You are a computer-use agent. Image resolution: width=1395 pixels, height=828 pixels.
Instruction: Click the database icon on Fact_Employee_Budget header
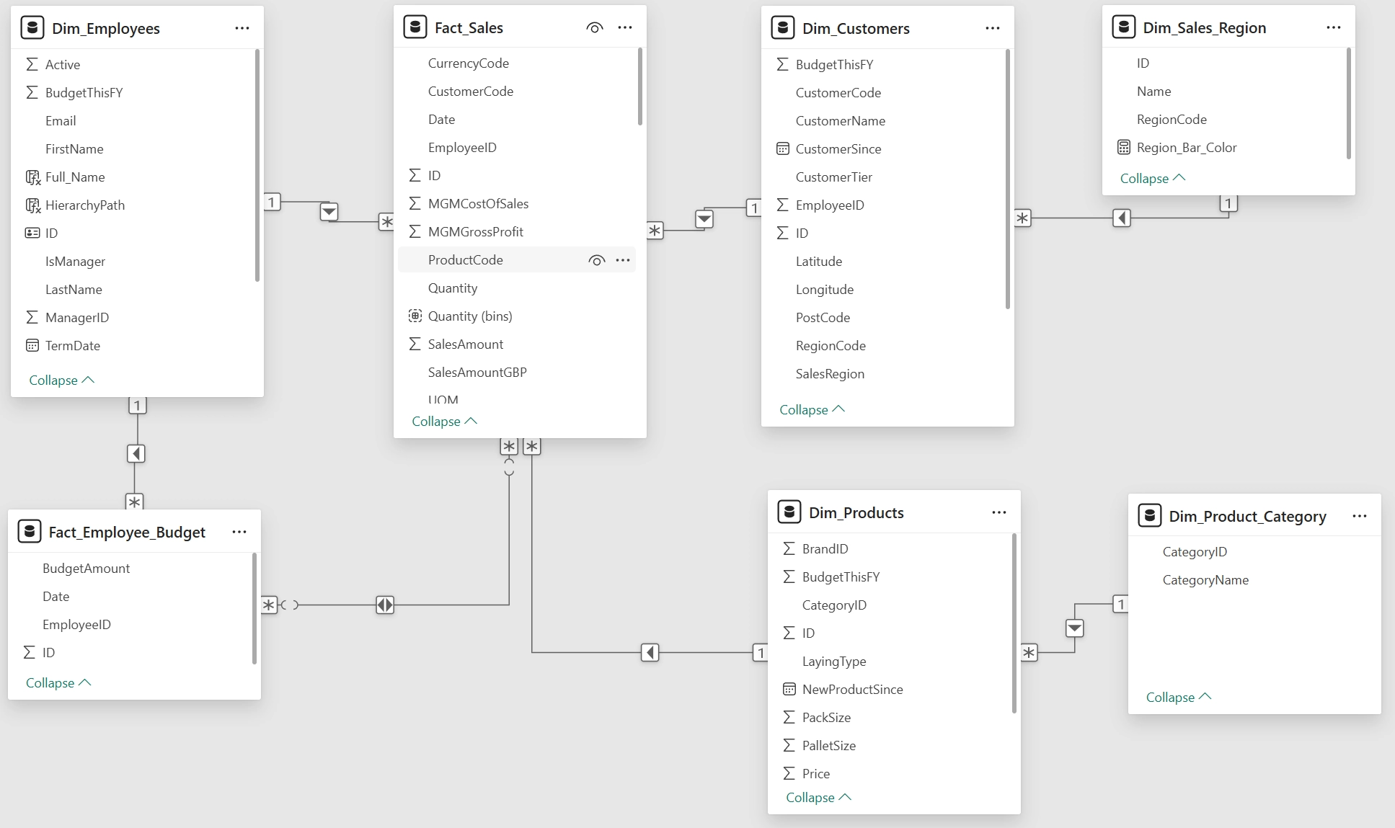tap(30, 532)
